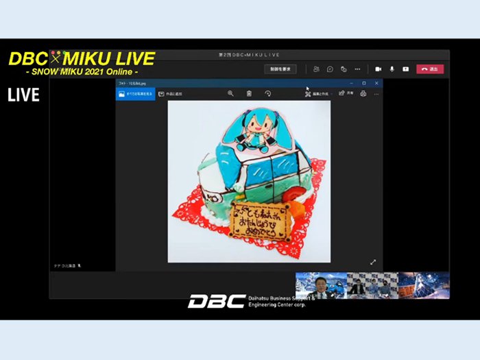Click the share content icon in Teams
480x360 pixels.
[406, 69]
